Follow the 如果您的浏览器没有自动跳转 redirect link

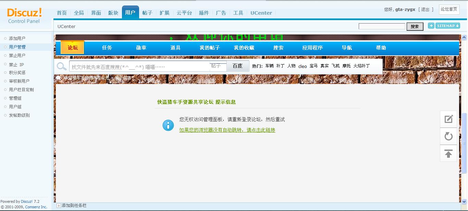click(x=227, y=130)
